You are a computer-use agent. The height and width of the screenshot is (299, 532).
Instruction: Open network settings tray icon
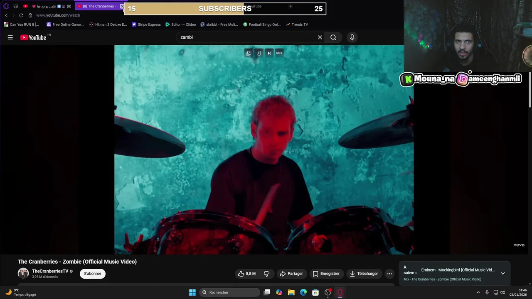[x=496, y=292]
